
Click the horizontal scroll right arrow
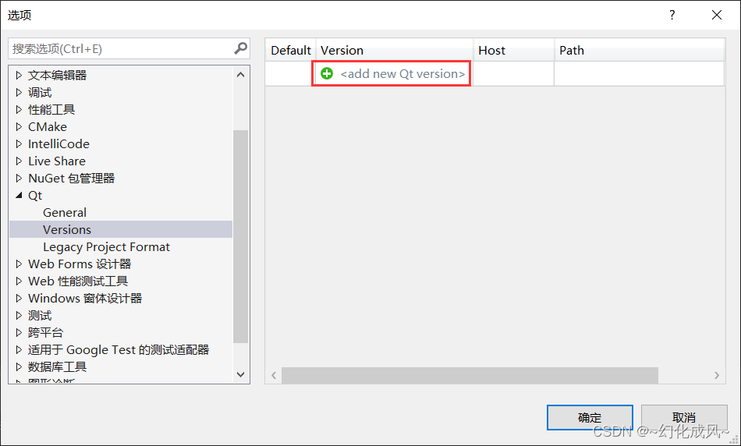click(x=716, y=375)
